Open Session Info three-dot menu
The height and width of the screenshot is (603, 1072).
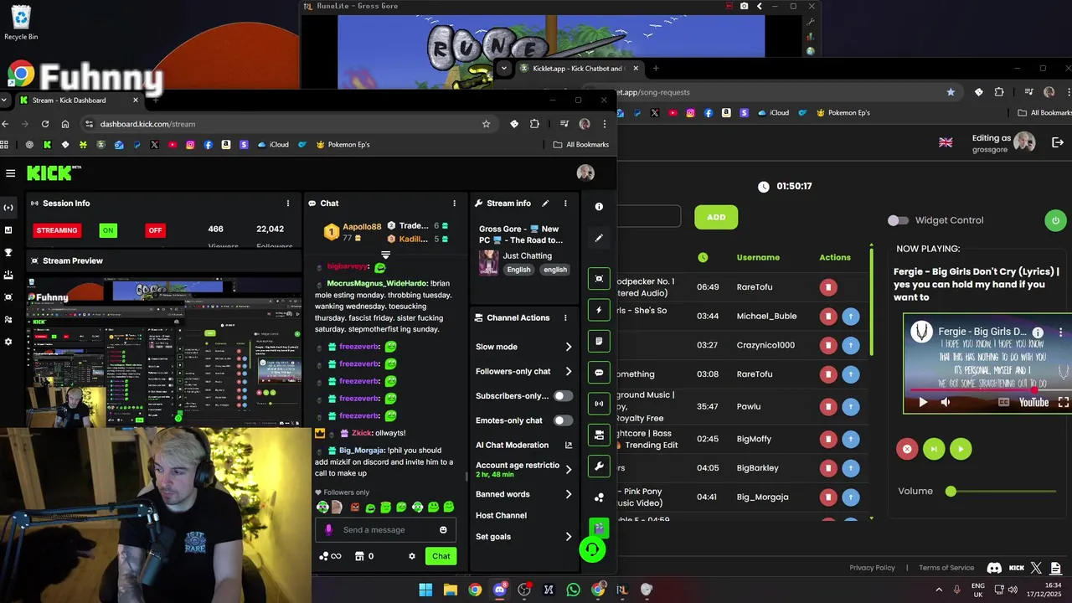(x=288, y=203)
